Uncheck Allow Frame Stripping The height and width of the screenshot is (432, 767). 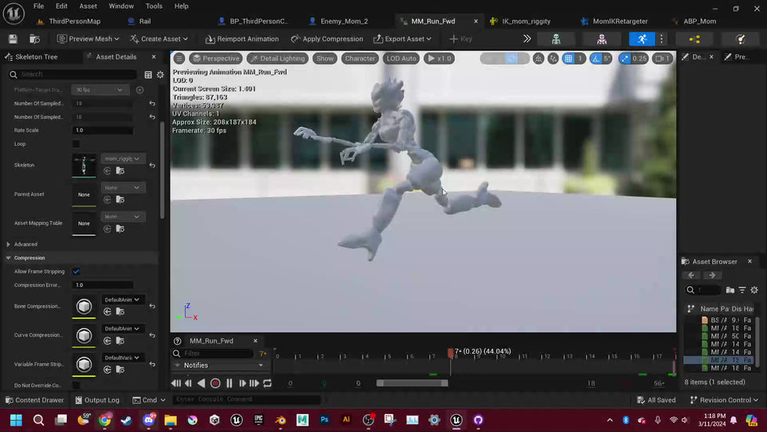pos(76,271)
